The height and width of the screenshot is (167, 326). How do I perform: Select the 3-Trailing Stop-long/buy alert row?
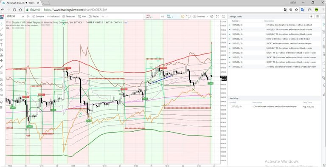(274, 25)
